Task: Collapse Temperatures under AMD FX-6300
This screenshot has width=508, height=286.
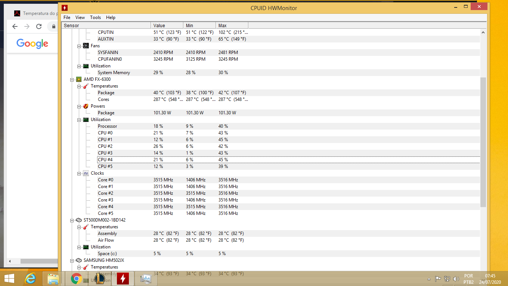Action: [79, 86]
